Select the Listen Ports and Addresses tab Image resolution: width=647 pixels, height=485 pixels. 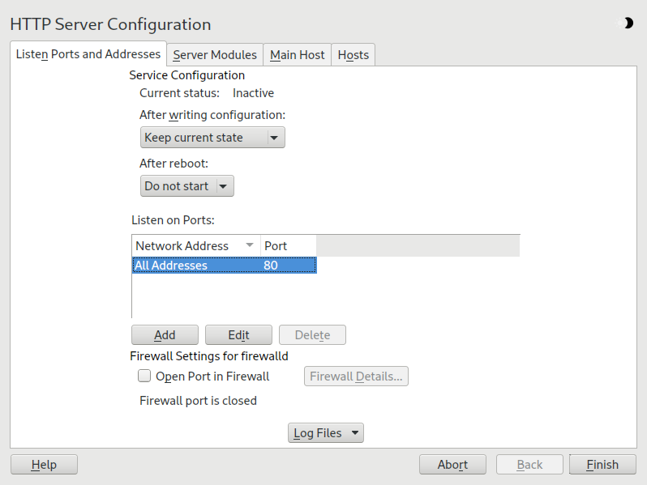(x=88, y=54)
